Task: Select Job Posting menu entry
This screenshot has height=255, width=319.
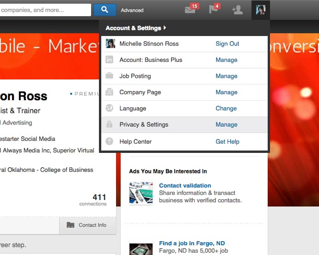Action: pos(135,76)
